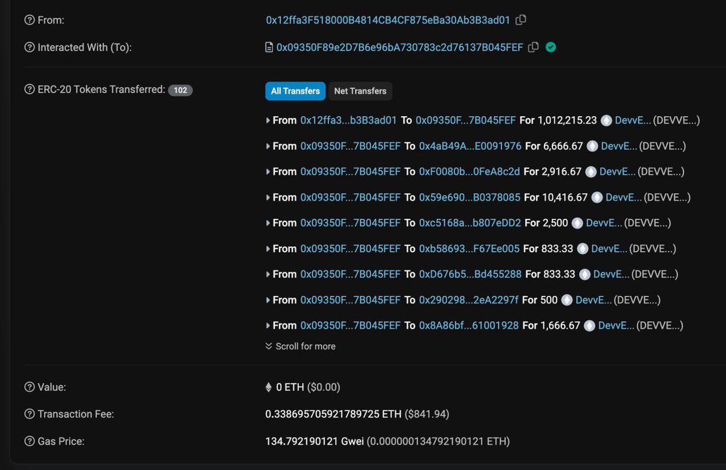Open help icon next to Gas Price
The width and height of the screenshot is (726, 470).
coord(29,442)
